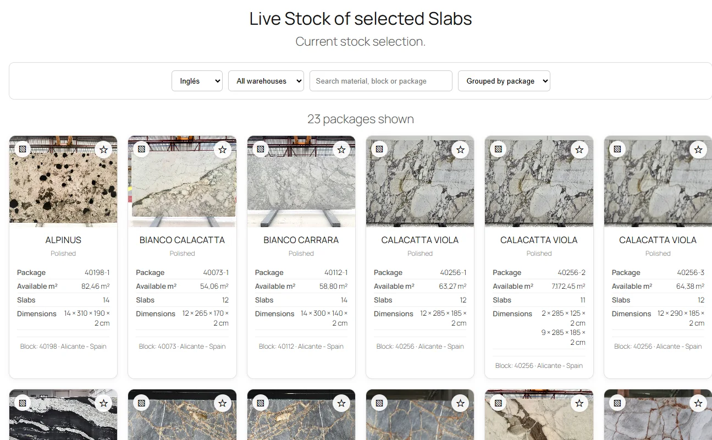Click texture icon on black wavy slab card
Viewport: 712px width, 440px height.
(x=23, y=403)
